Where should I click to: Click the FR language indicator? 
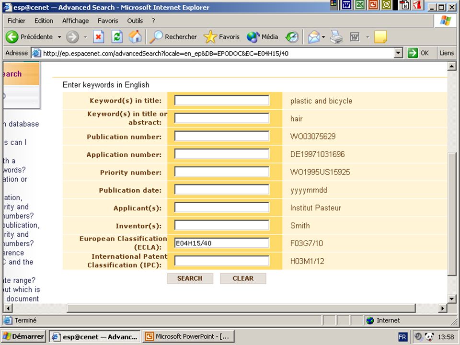402,337
